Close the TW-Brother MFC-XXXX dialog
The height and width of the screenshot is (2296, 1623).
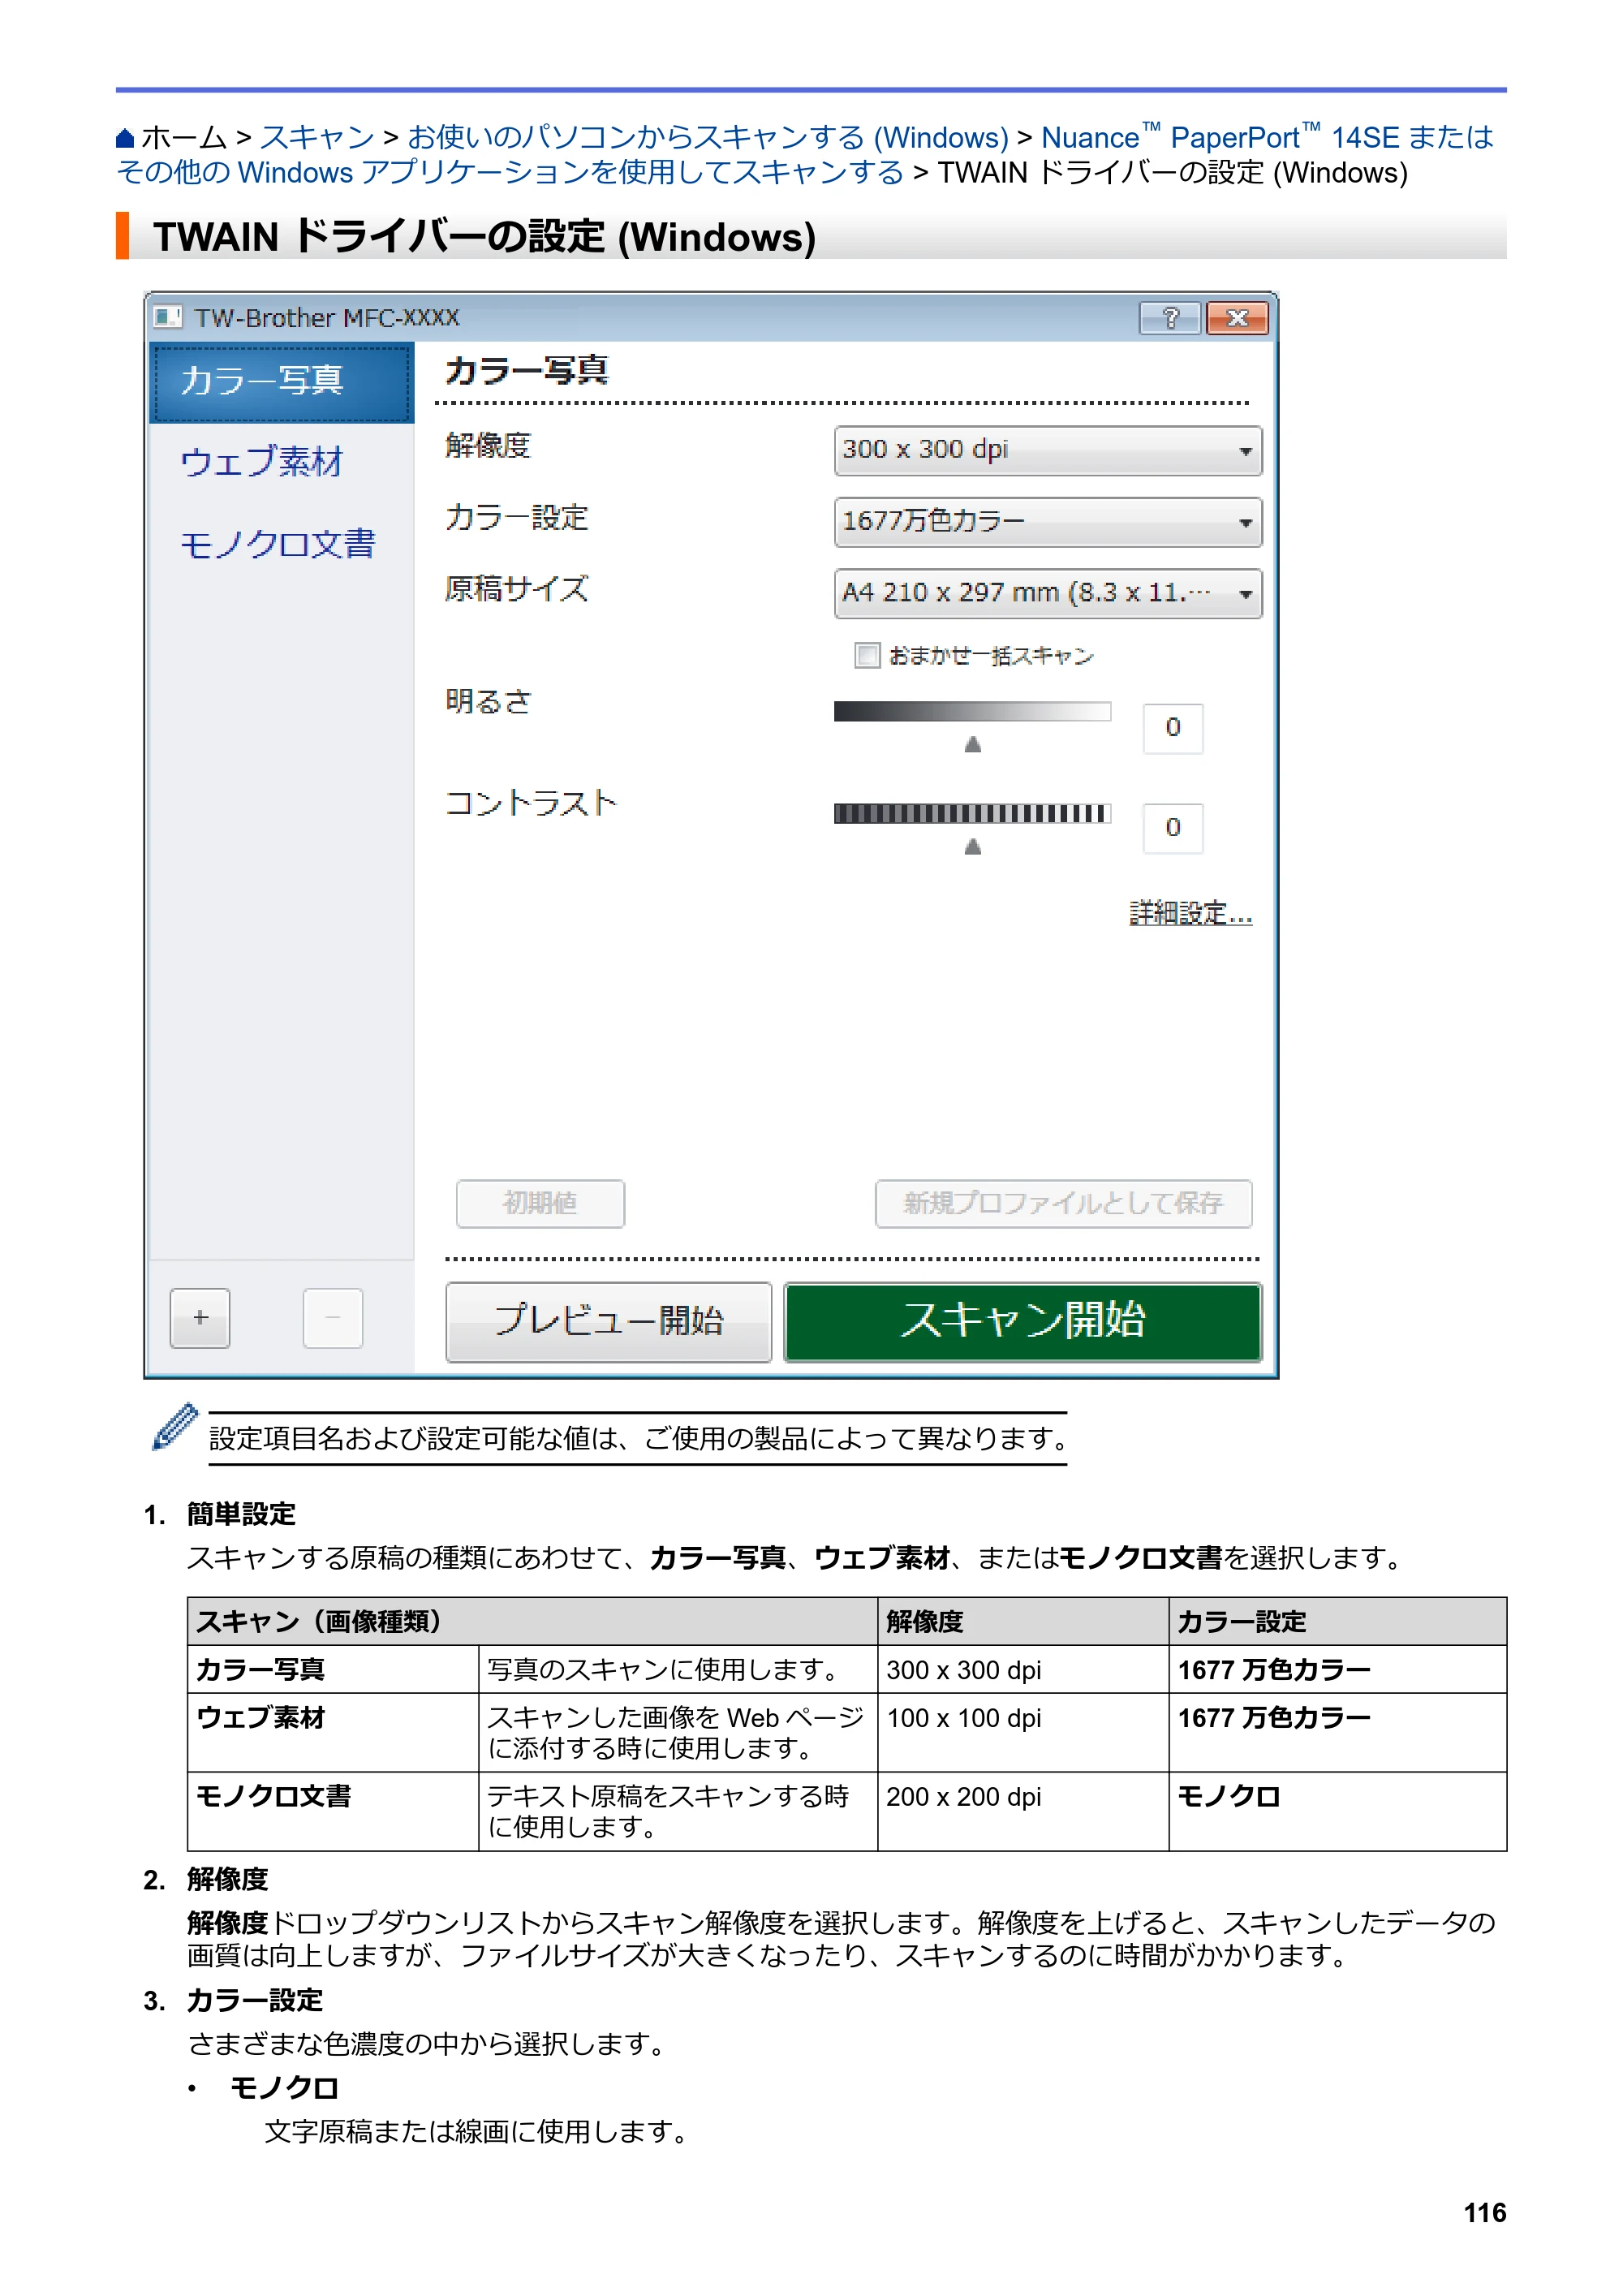(1237, 318)
